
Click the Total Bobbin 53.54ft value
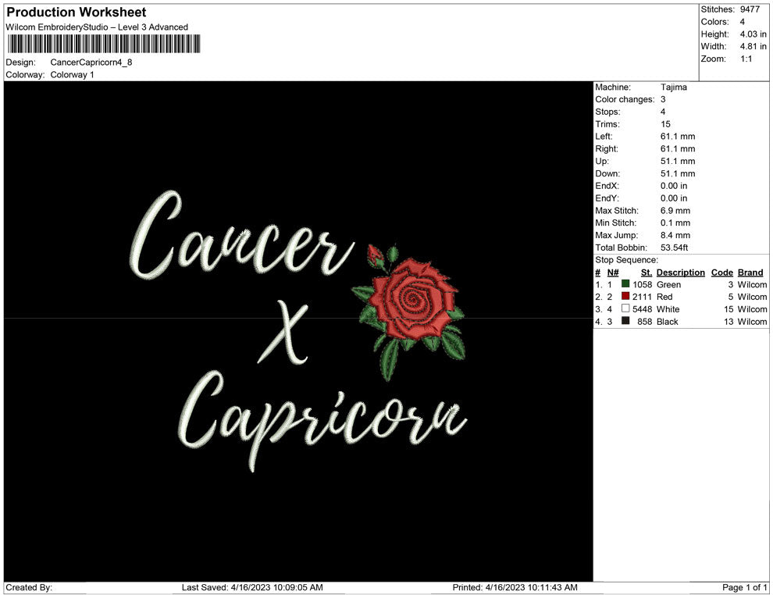672,248
